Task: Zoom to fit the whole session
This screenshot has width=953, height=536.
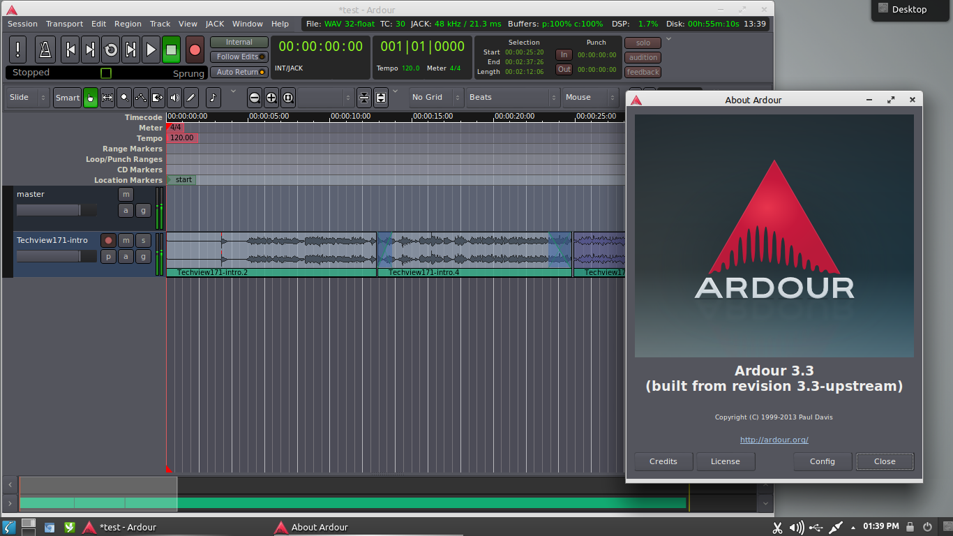Action: (288, 98)
